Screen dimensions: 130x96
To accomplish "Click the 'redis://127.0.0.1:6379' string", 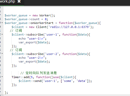I will pos(69,27).
